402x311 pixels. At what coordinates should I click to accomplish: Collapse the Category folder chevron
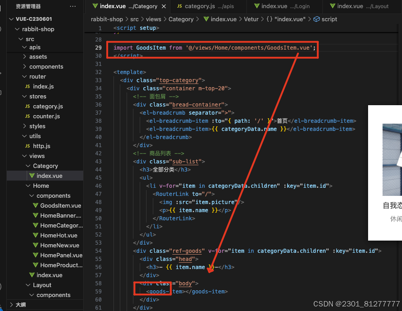coord(28,166)
